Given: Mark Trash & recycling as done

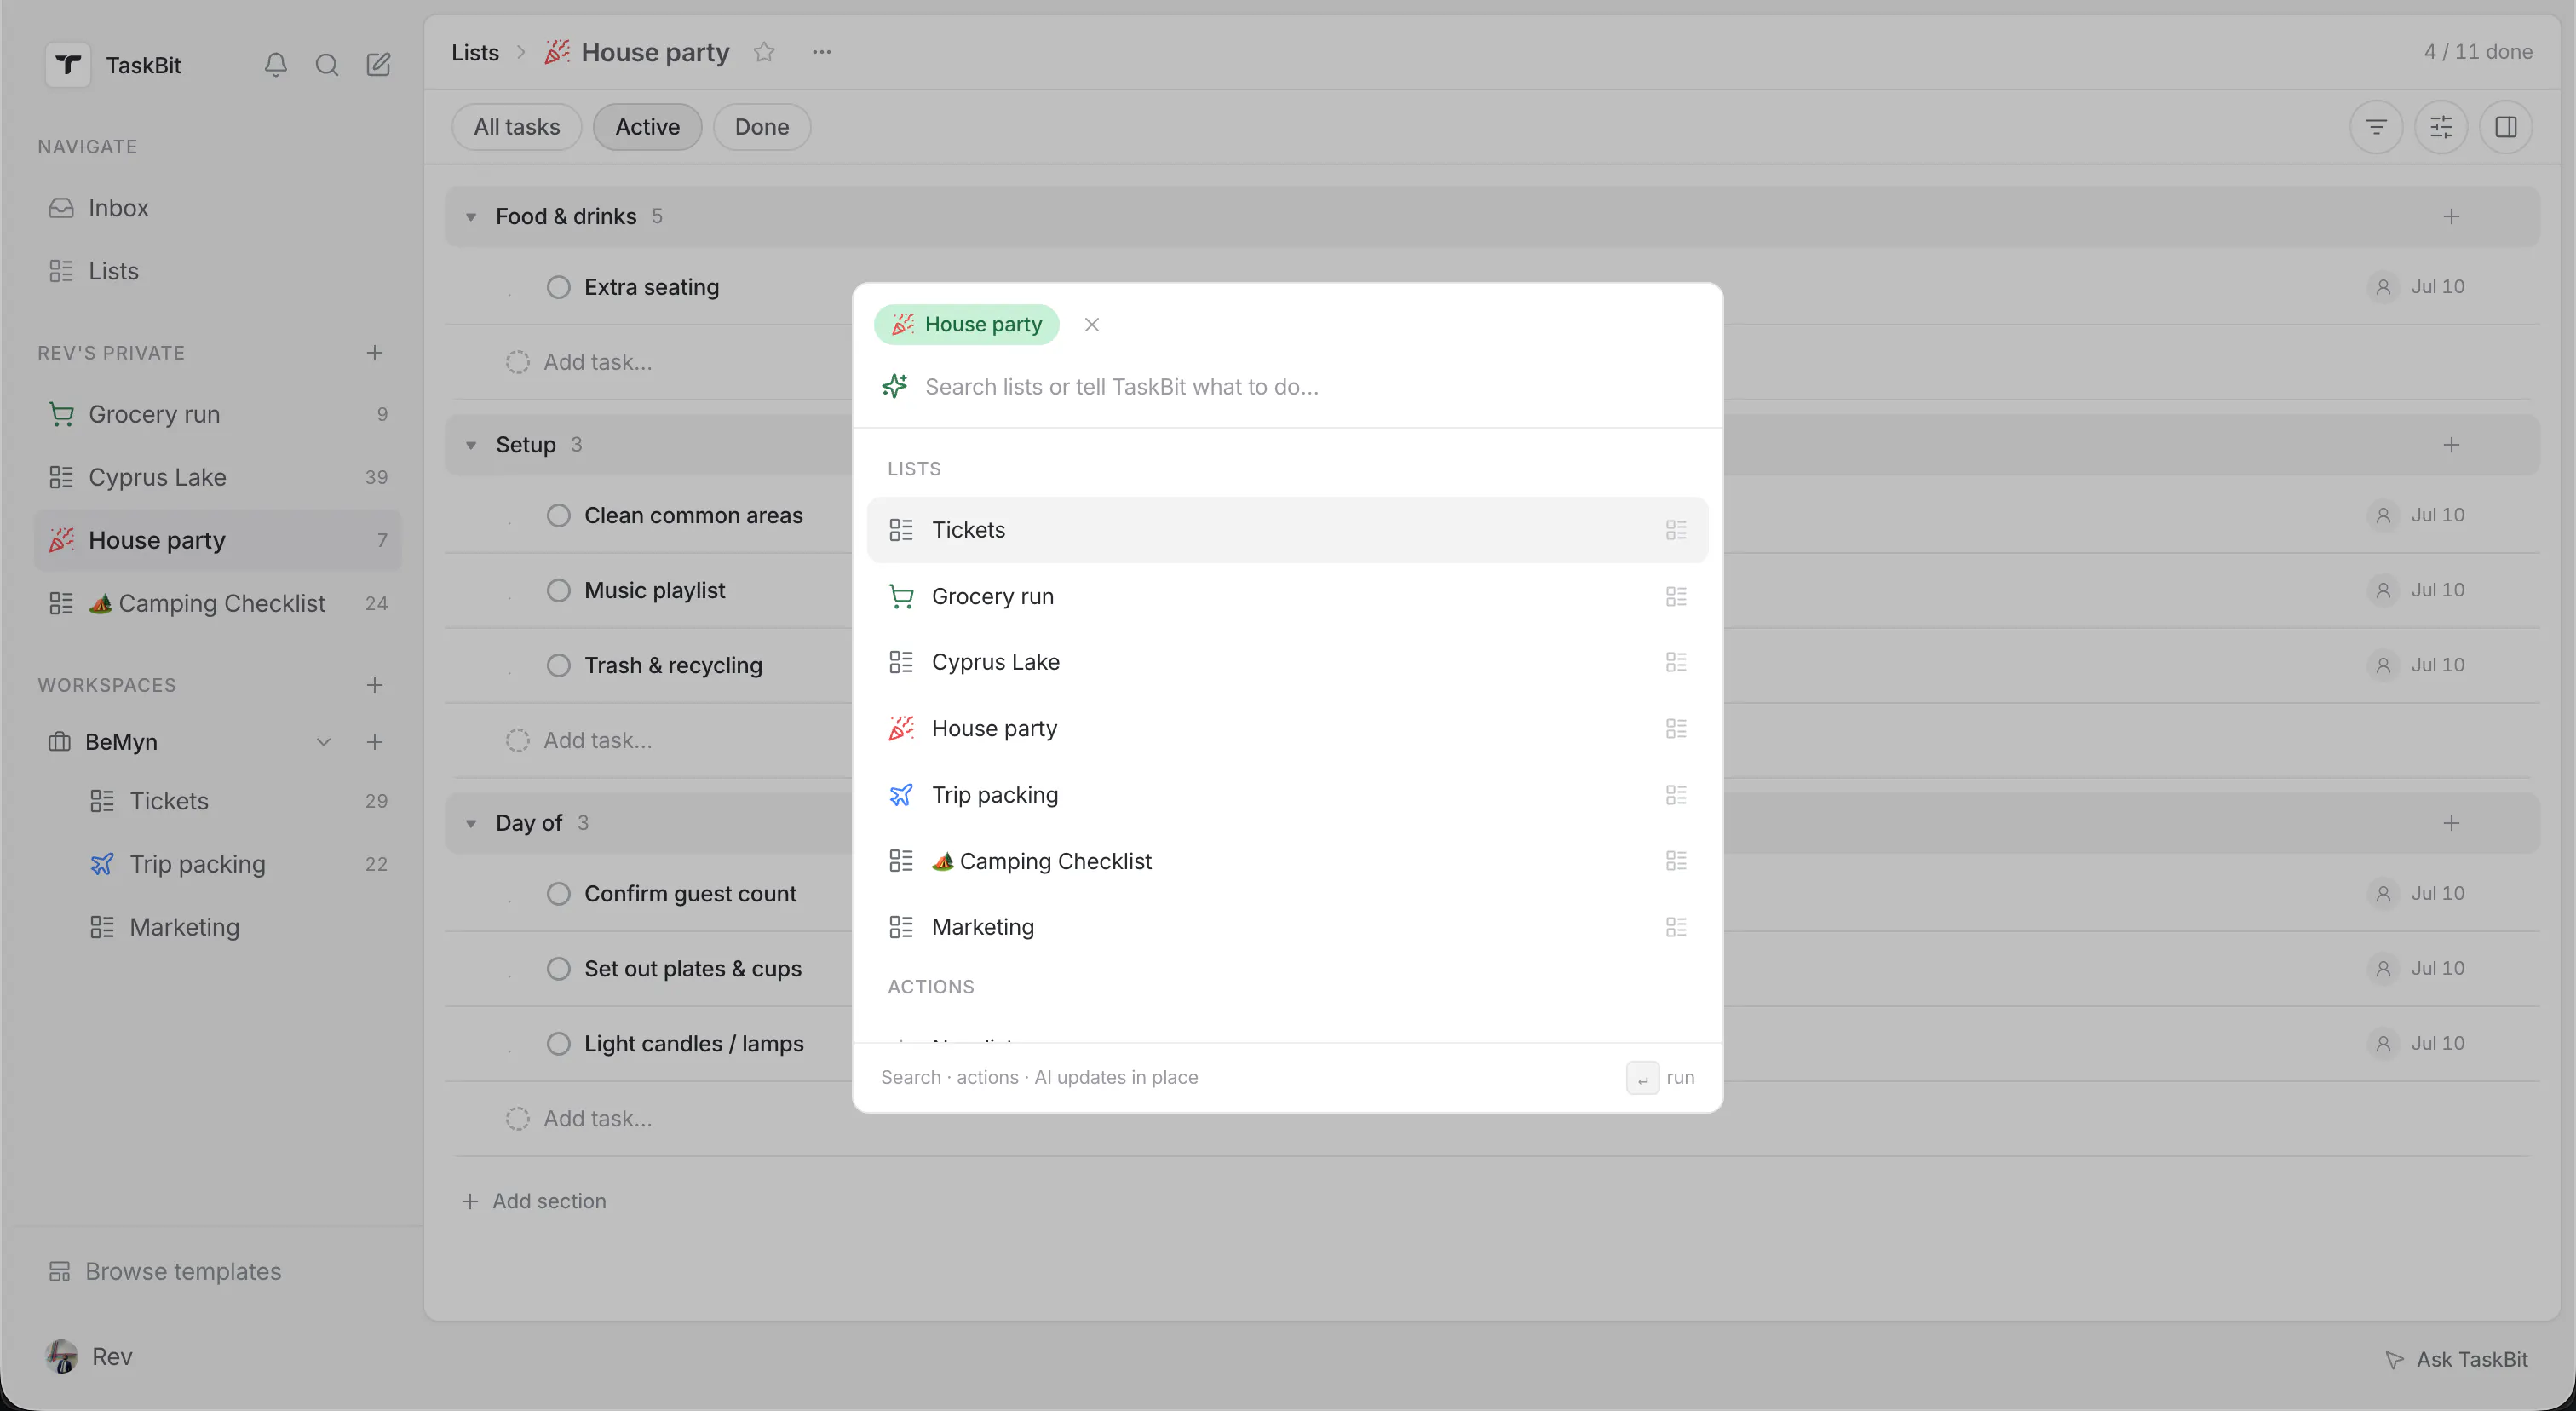Looking at the screenshot, I should (x=558, y=665).
